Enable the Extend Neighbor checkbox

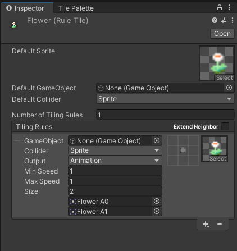[x=225, y=126]
